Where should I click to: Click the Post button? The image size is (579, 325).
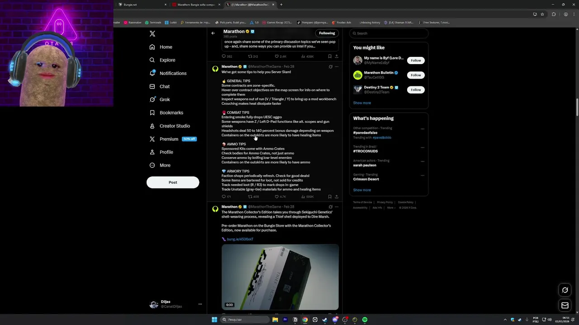(173, 182)
